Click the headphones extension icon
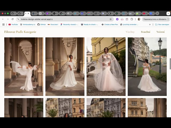This screenshot has width=171, height=128. click(x=122, y=19)
